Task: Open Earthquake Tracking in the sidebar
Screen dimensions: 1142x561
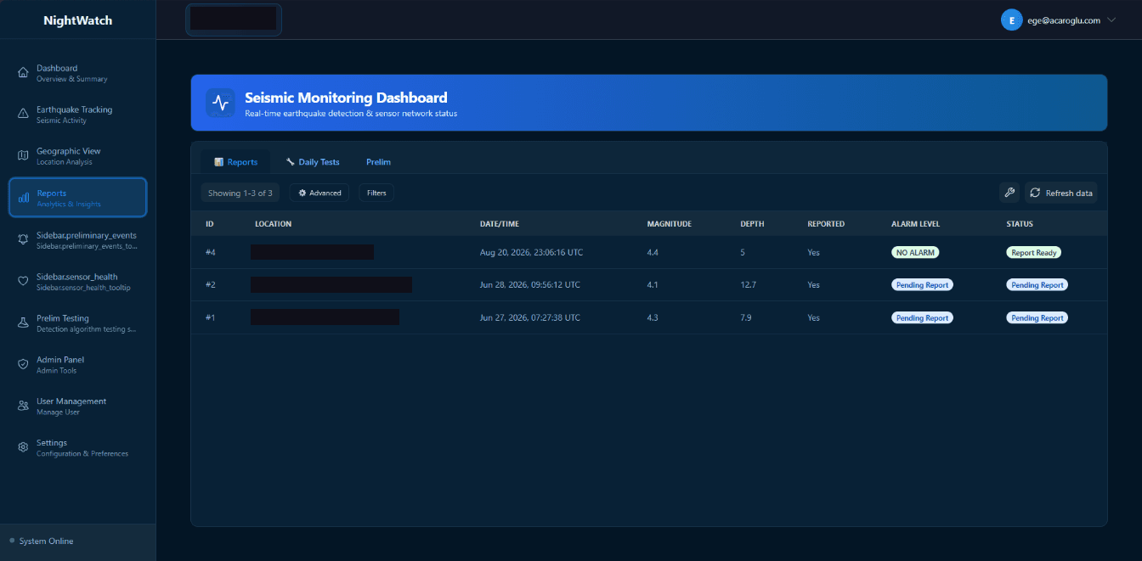Action: pos(78,115)
